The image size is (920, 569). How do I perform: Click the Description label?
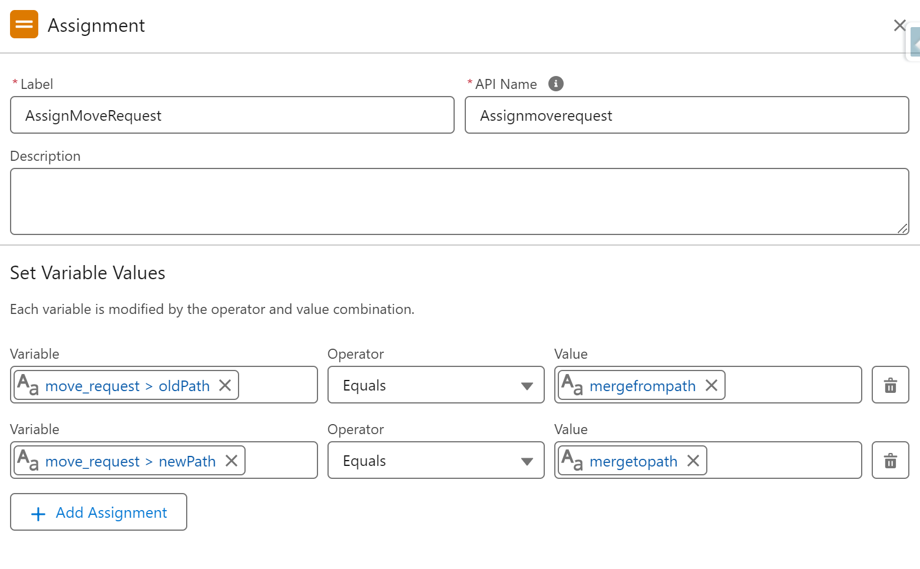click(x=45, y=156)
